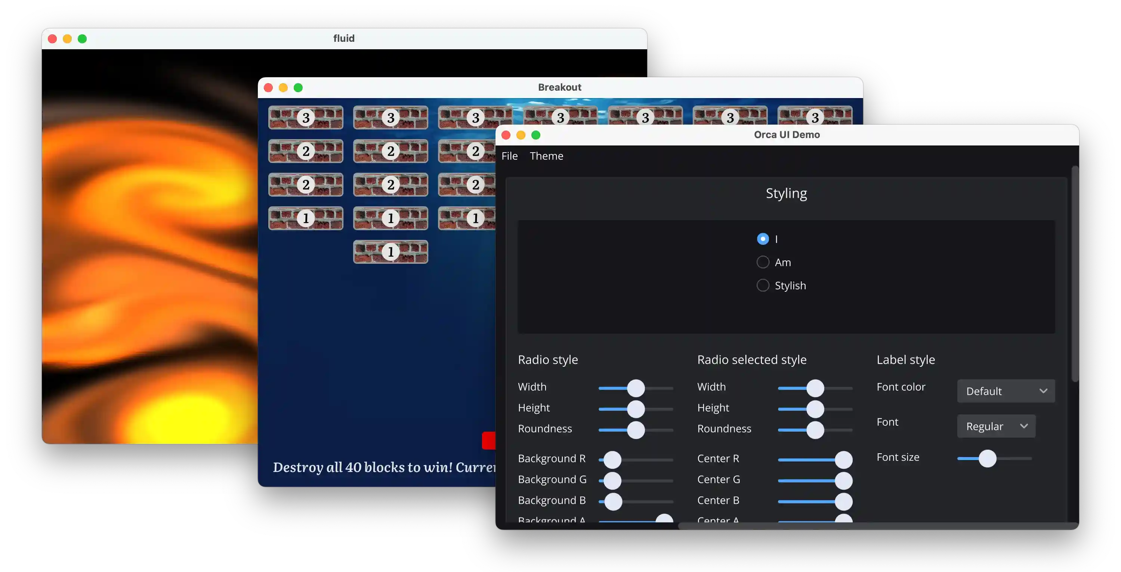Image resolution: width=1121 pixels, height=572 pixels.
Task: Open the File menu in Orca UI Demo
Action: tap(510, 156)
